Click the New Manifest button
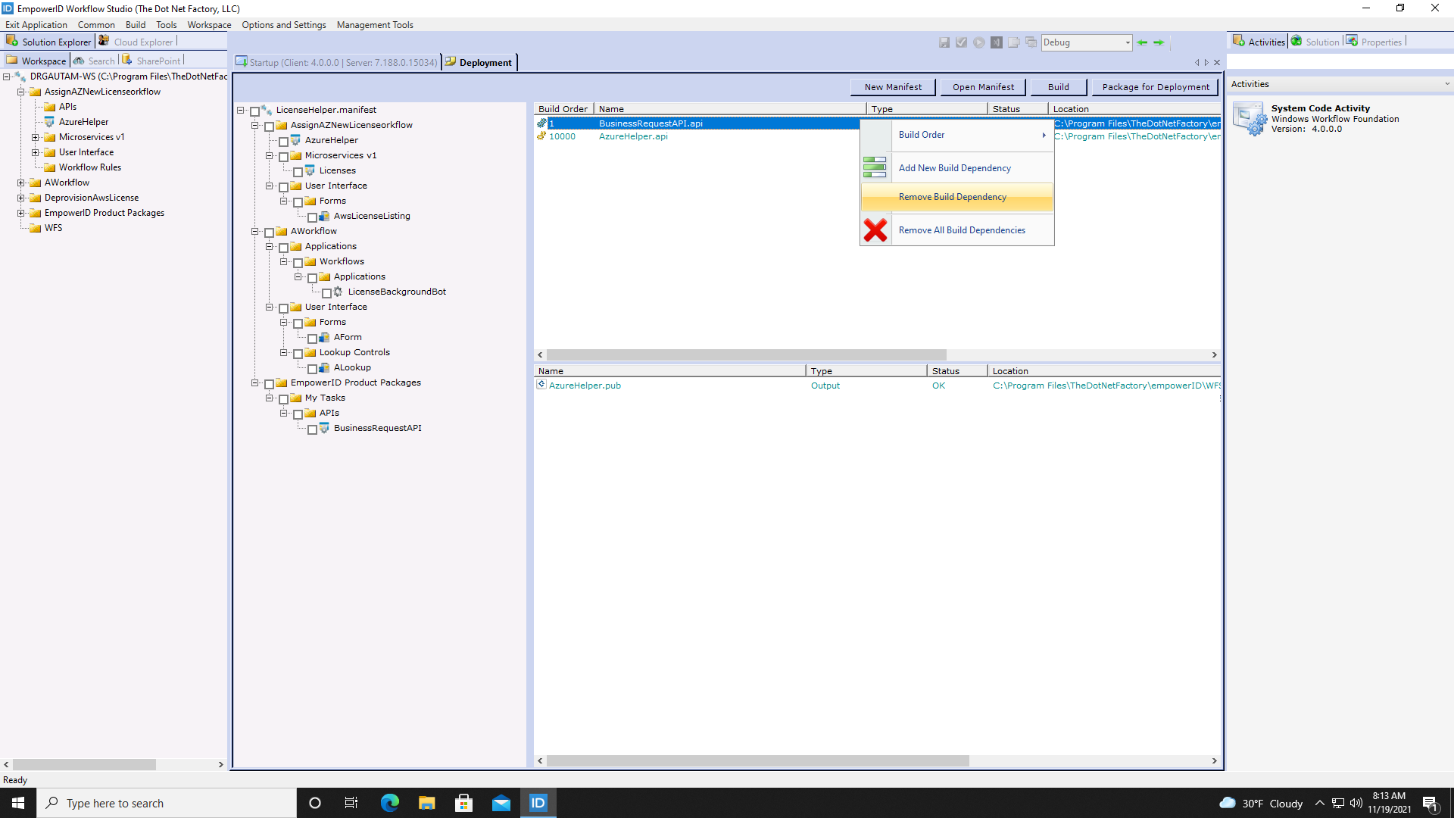The width and height of the screenshot is (1454, 818). (893, 86)
